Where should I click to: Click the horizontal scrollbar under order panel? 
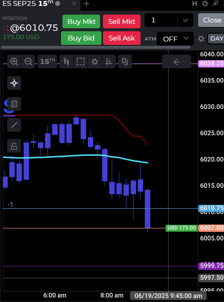tap(96, 47)
